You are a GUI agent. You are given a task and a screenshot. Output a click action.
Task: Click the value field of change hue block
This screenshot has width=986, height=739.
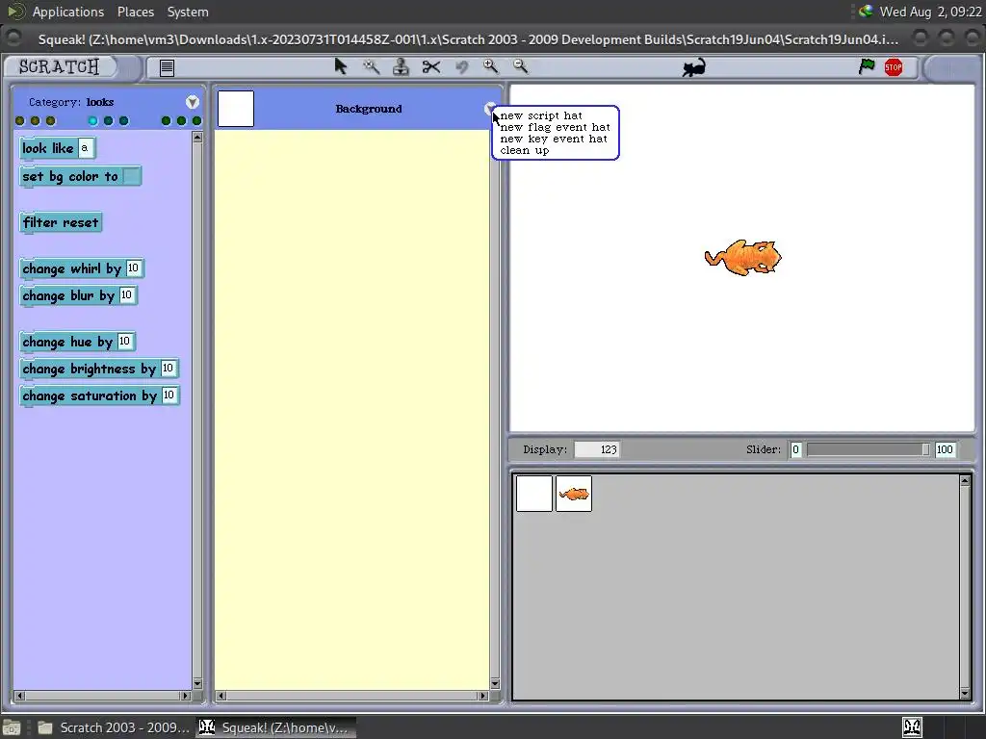(124, 342)
